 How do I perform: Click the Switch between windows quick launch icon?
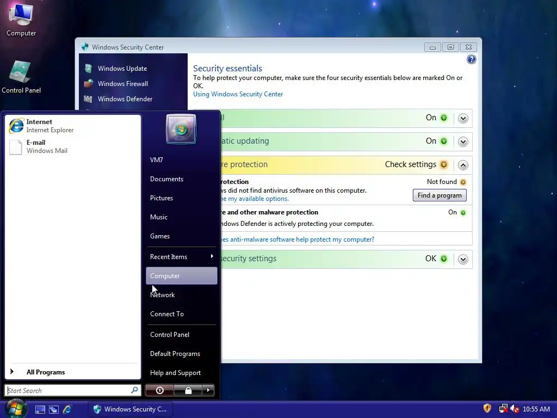tap(54, 409)
